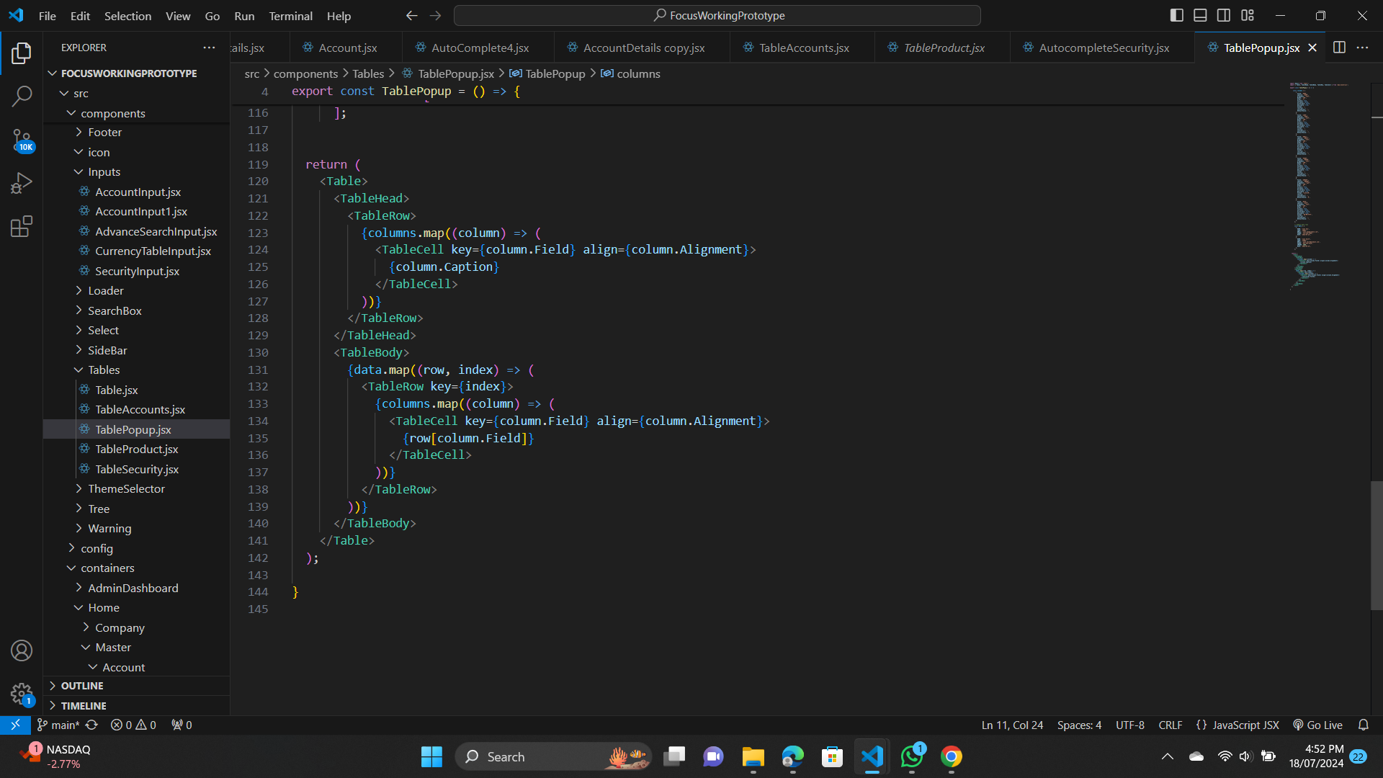The image size is (1383, 778).
Task: Click the Split Editor Right icon
Action: (x=1339, y=48)
